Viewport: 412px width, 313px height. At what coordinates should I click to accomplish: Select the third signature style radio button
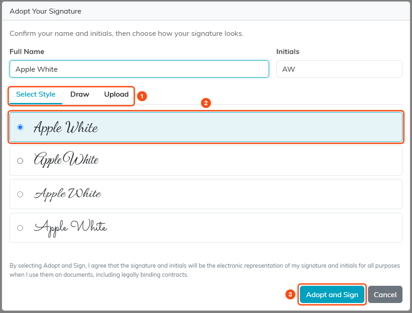[20, 194]
